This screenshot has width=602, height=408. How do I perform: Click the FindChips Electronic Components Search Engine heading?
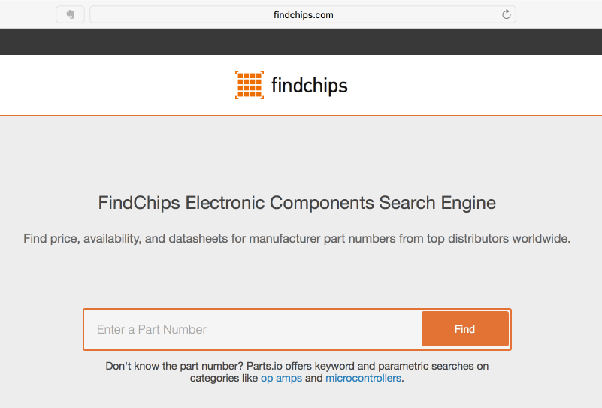pos(297,202)
